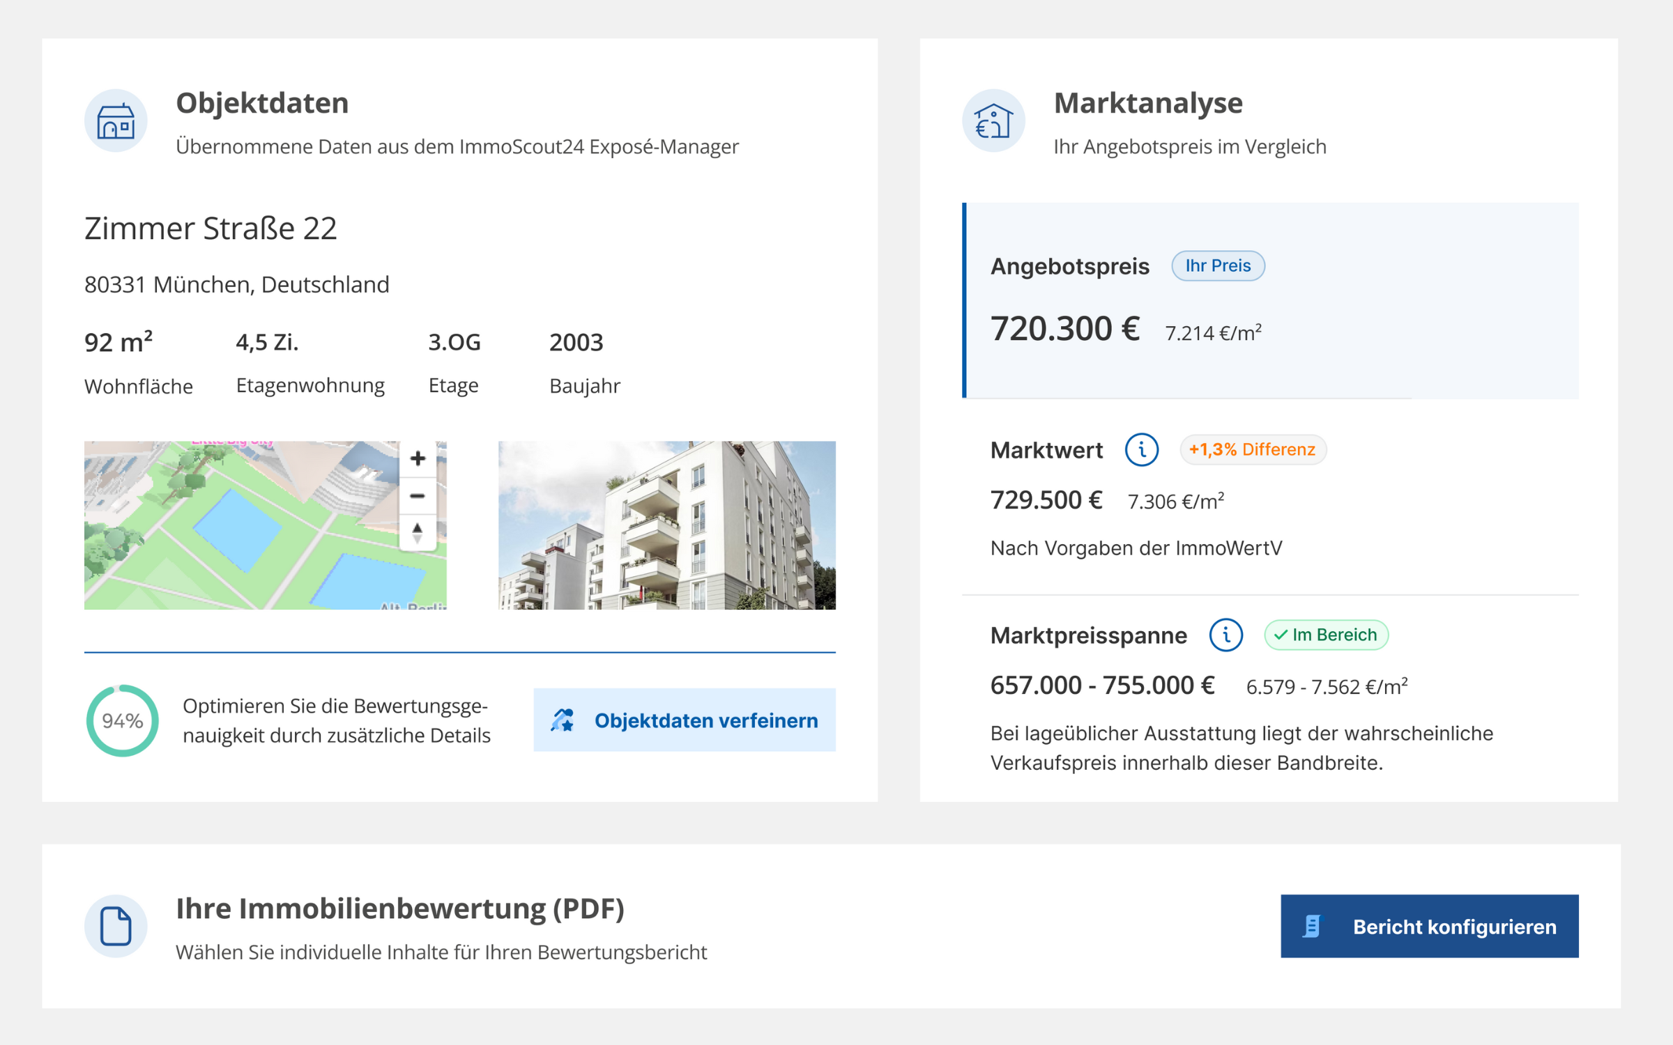Click the Objektdaten house icon
The image size is (1673, 1045).
tap(116, 121)
